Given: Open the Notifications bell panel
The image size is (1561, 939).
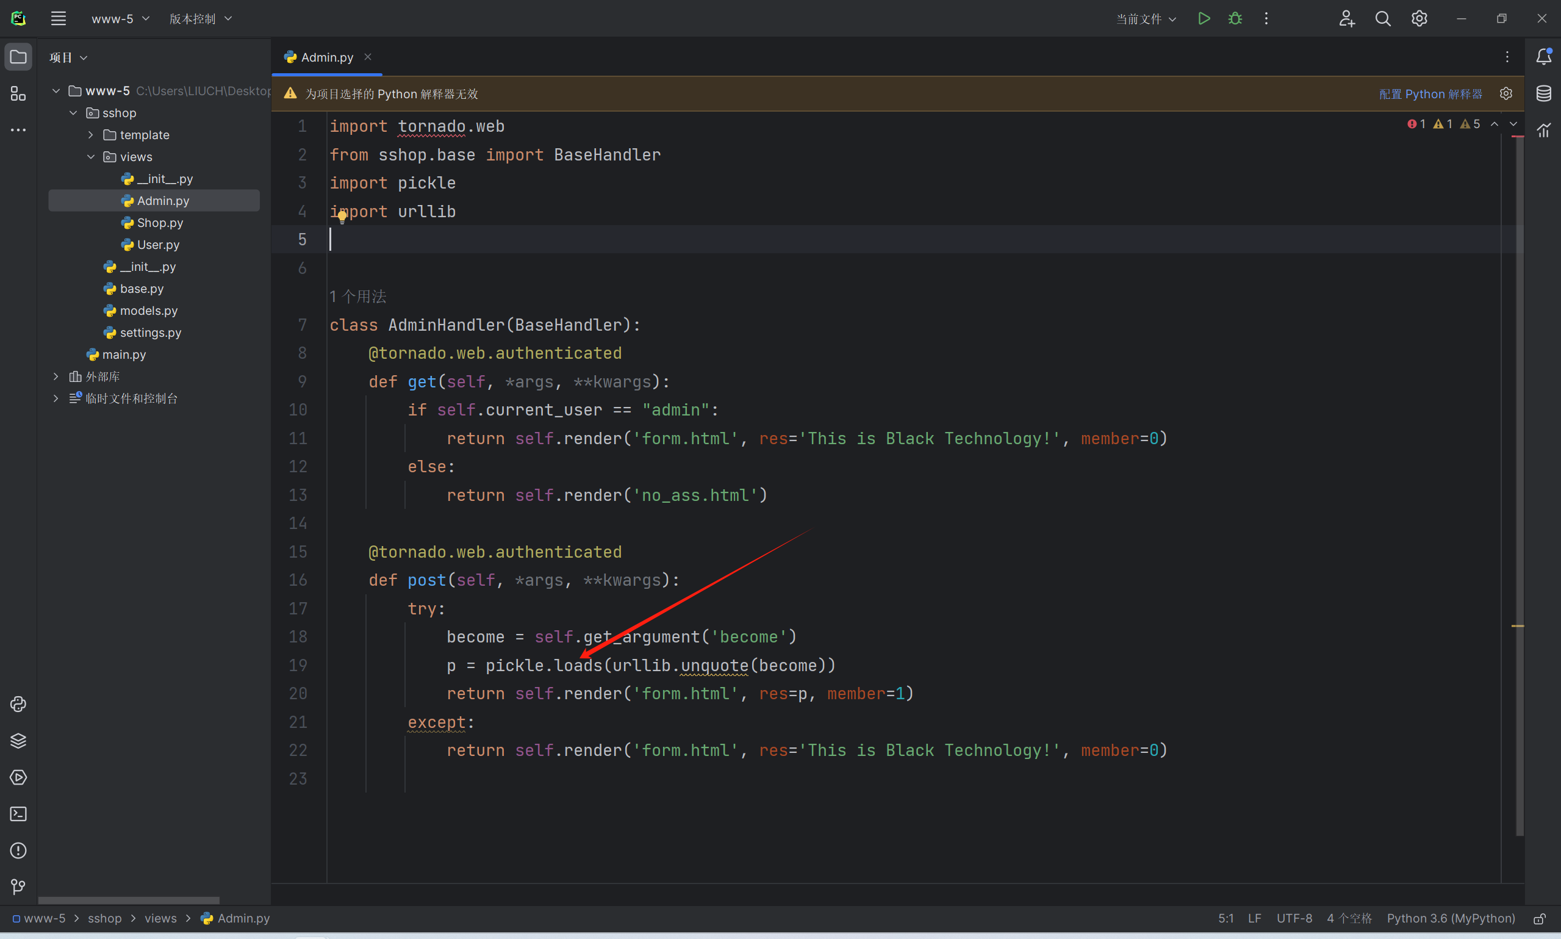Looking at the screenshot, I should pos(1543,57).
